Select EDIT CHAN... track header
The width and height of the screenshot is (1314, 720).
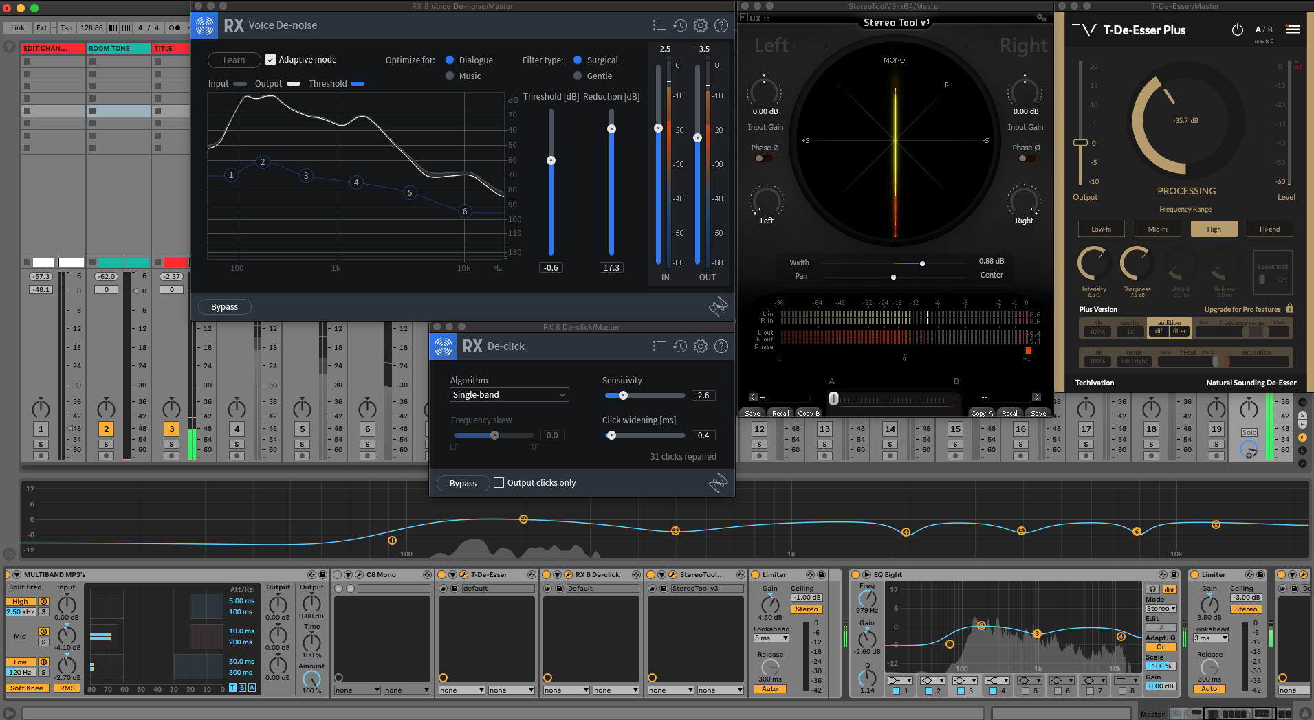(53, 48)
